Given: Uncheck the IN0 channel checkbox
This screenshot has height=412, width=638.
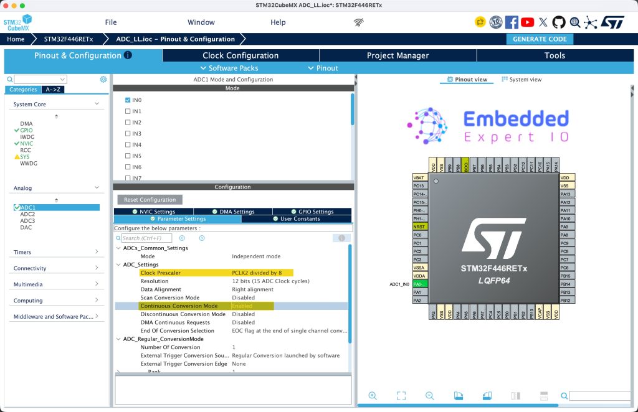Looking at the screenshot, I should coord(128,100).
